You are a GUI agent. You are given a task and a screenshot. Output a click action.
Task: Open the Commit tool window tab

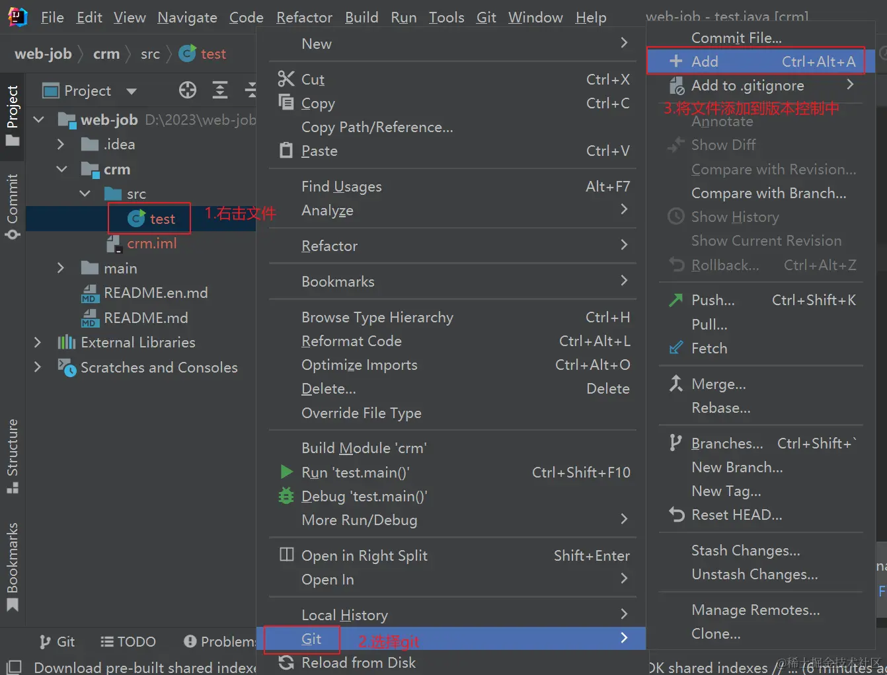[13, 206]
